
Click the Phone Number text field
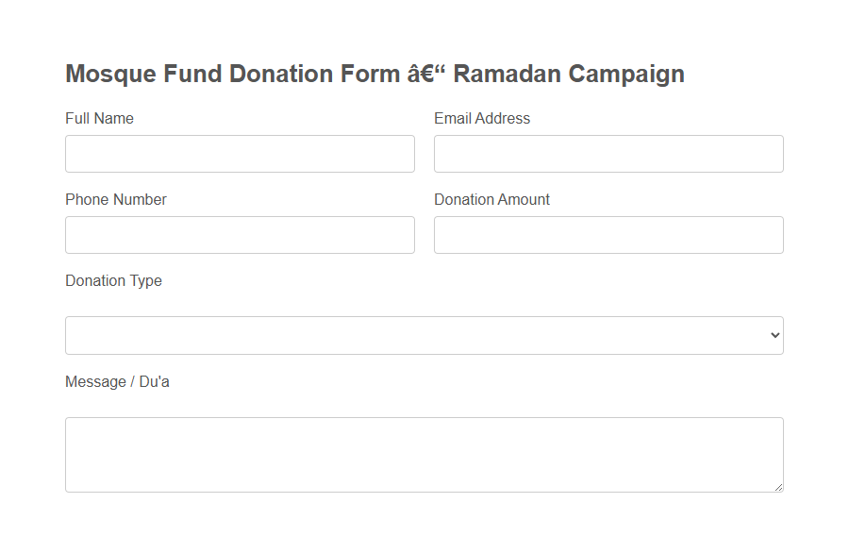pyautogui.click(x=240, y=234)
